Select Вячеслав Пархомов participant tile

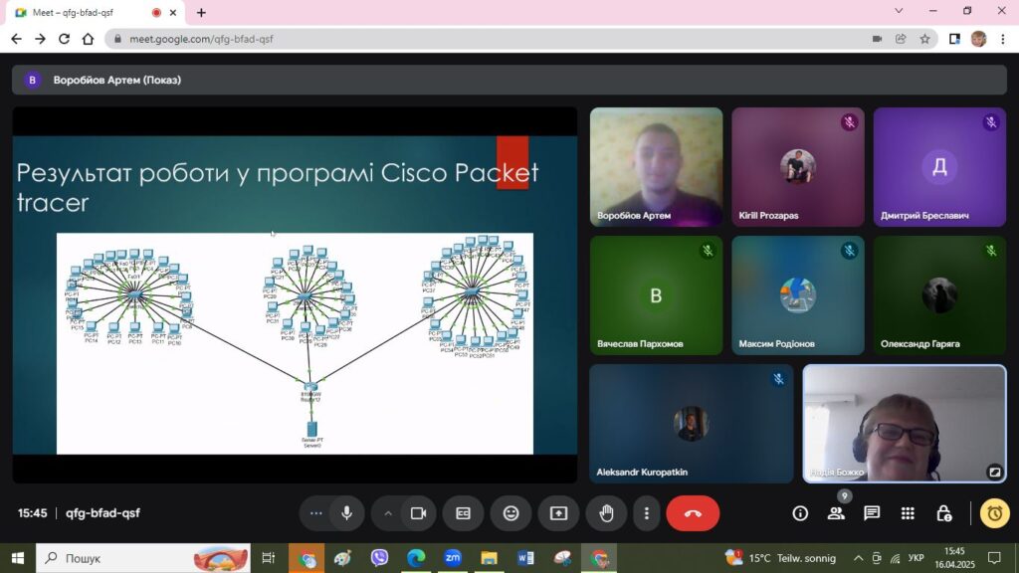(657, 294)
